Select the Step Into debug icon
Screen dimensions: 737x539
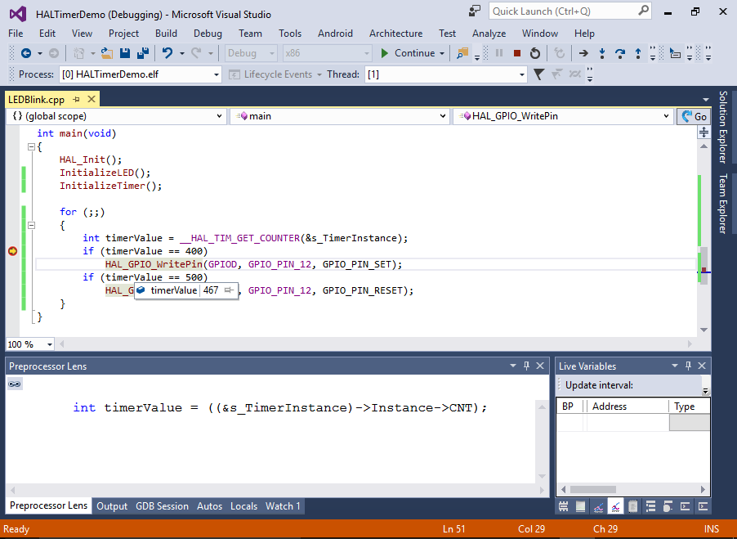click(x=603, y=54)
